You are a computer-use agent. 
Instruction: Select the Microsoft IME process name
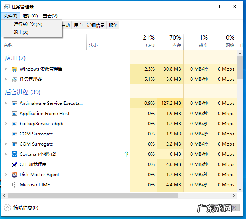click(x=35, y=185)
